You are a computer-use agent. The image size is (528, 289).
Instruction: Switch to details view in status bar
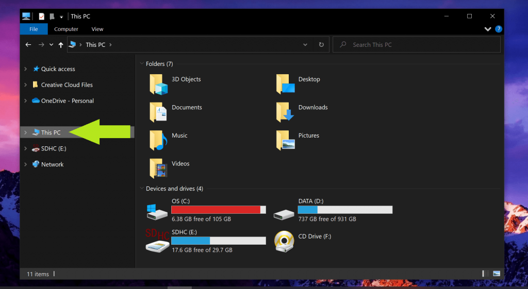(x=486, y=274)
